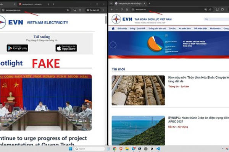Open the An toàn điện menu item
229x152 pixels.
(x=185, y=28)
